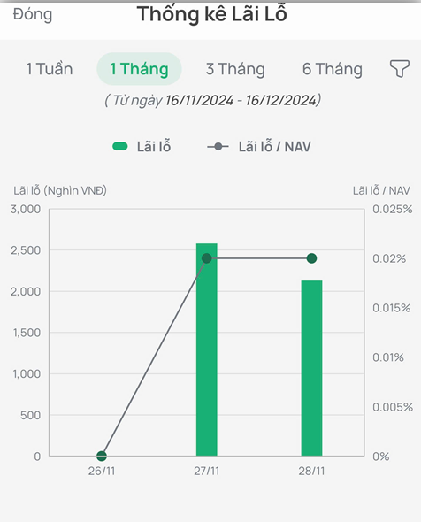This screenshot has height=522, width=421.
Task: Tap the green bar for 27/11
Action: point(207,349)
